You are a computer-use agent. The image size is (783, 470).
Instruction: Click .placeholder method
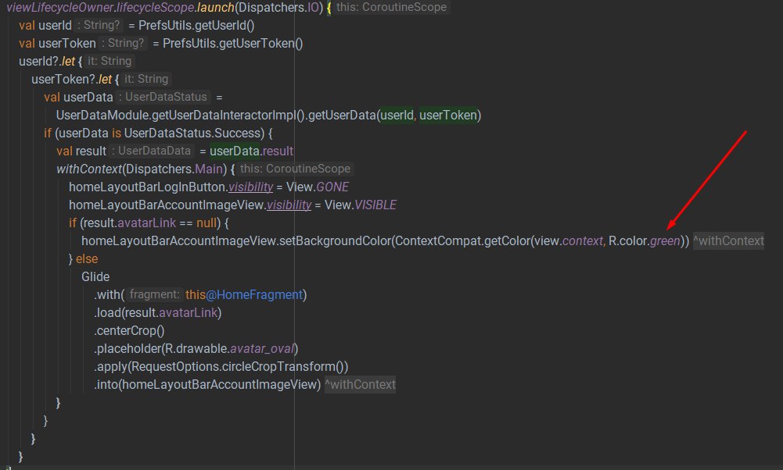(x=128, y=348)
